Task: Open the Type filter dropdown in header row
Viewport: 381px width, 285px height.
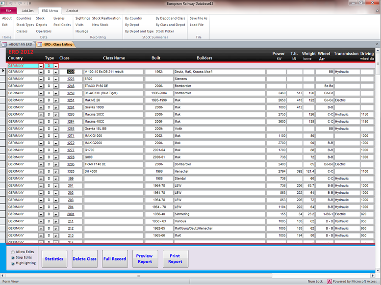Action: coord(56,66)
